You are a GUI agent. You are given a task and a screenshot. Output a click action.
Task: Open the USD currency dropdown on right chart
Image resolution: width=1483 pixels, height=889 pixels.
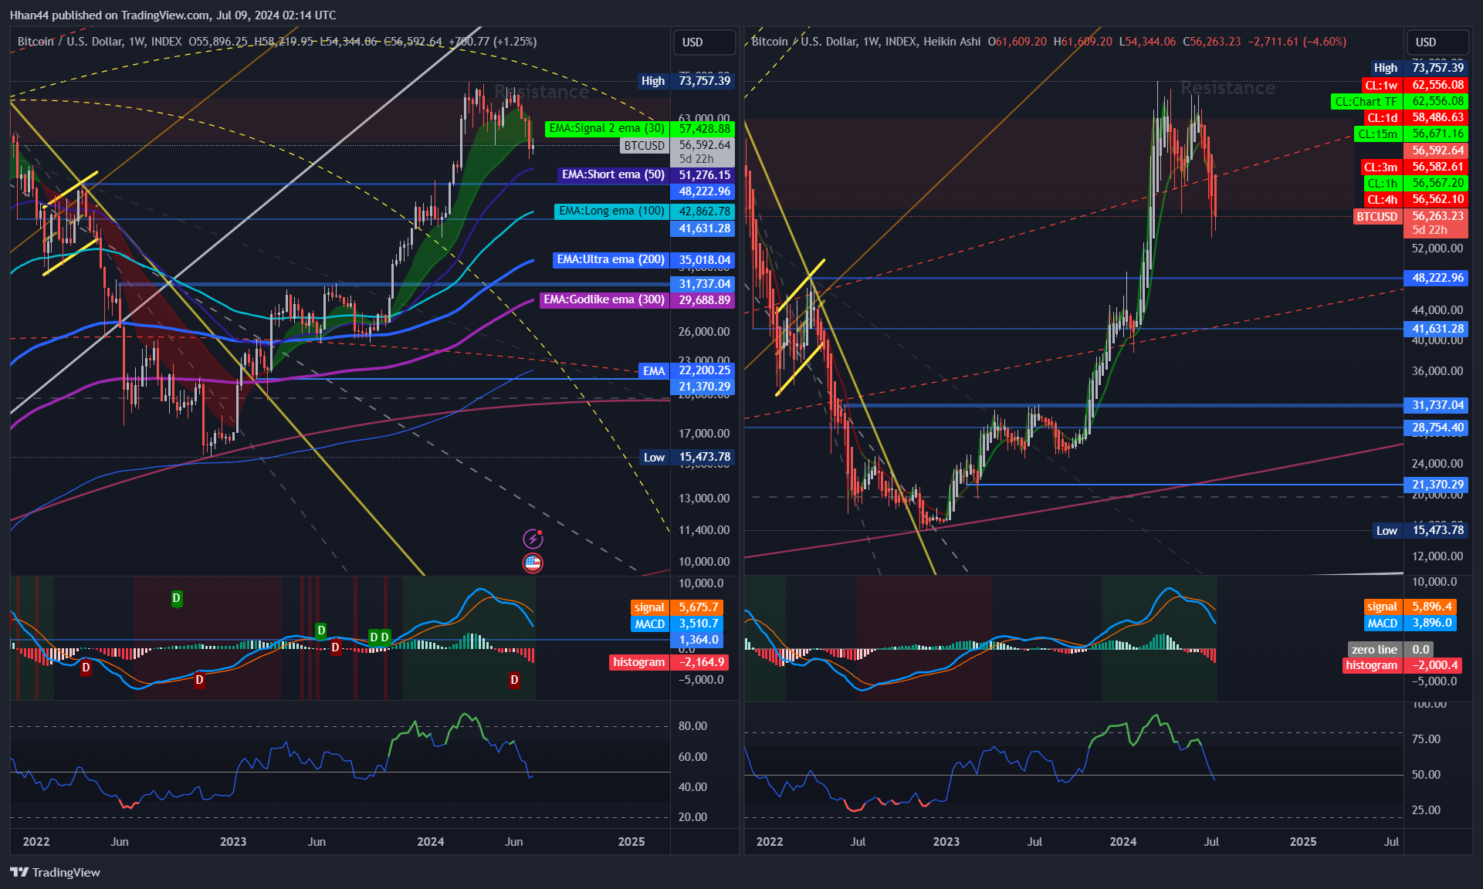coord(1437,42)
